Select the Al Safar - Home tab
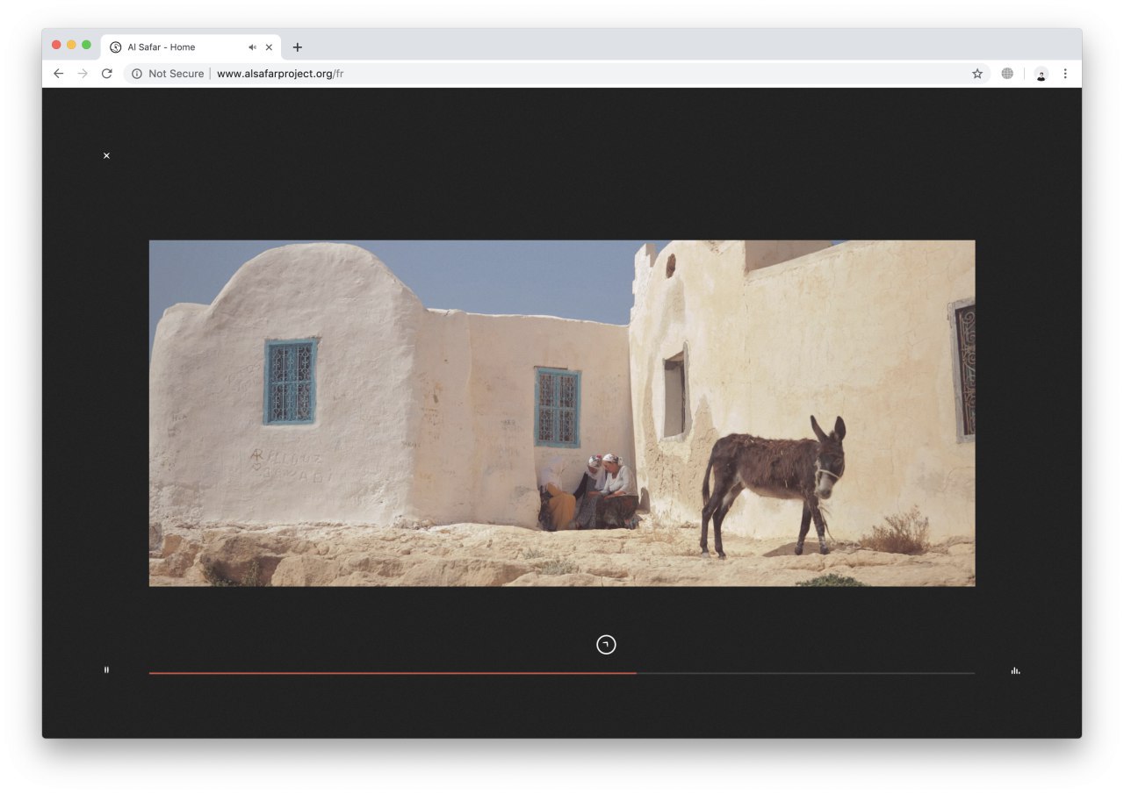Image resolution: width=1124 pixels, height=794 pixels. [x=191, y=47]
